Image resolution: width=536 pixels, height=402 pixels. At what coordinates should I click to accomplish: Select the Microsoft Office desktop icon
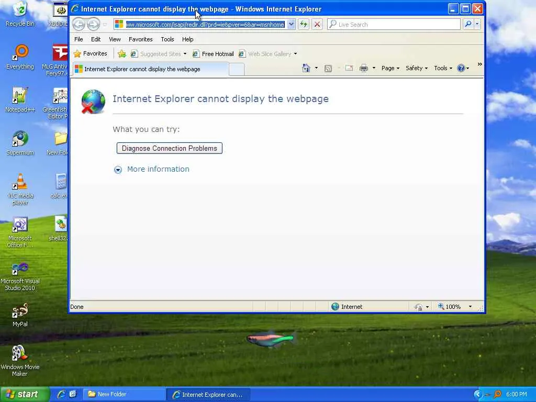[x=20, y=232]
